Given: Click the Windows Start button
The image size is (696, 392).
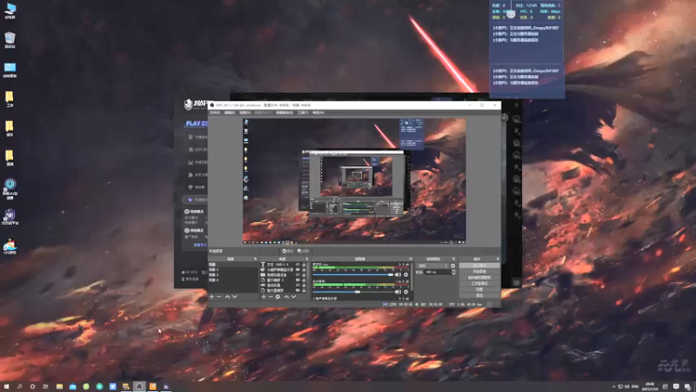Looking at the screenshot, I should point(6,387).
